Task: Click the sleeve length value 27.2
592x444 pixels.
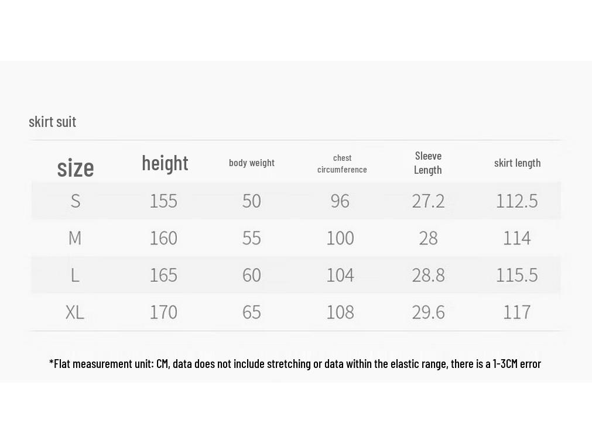Action: click(428, 201)
